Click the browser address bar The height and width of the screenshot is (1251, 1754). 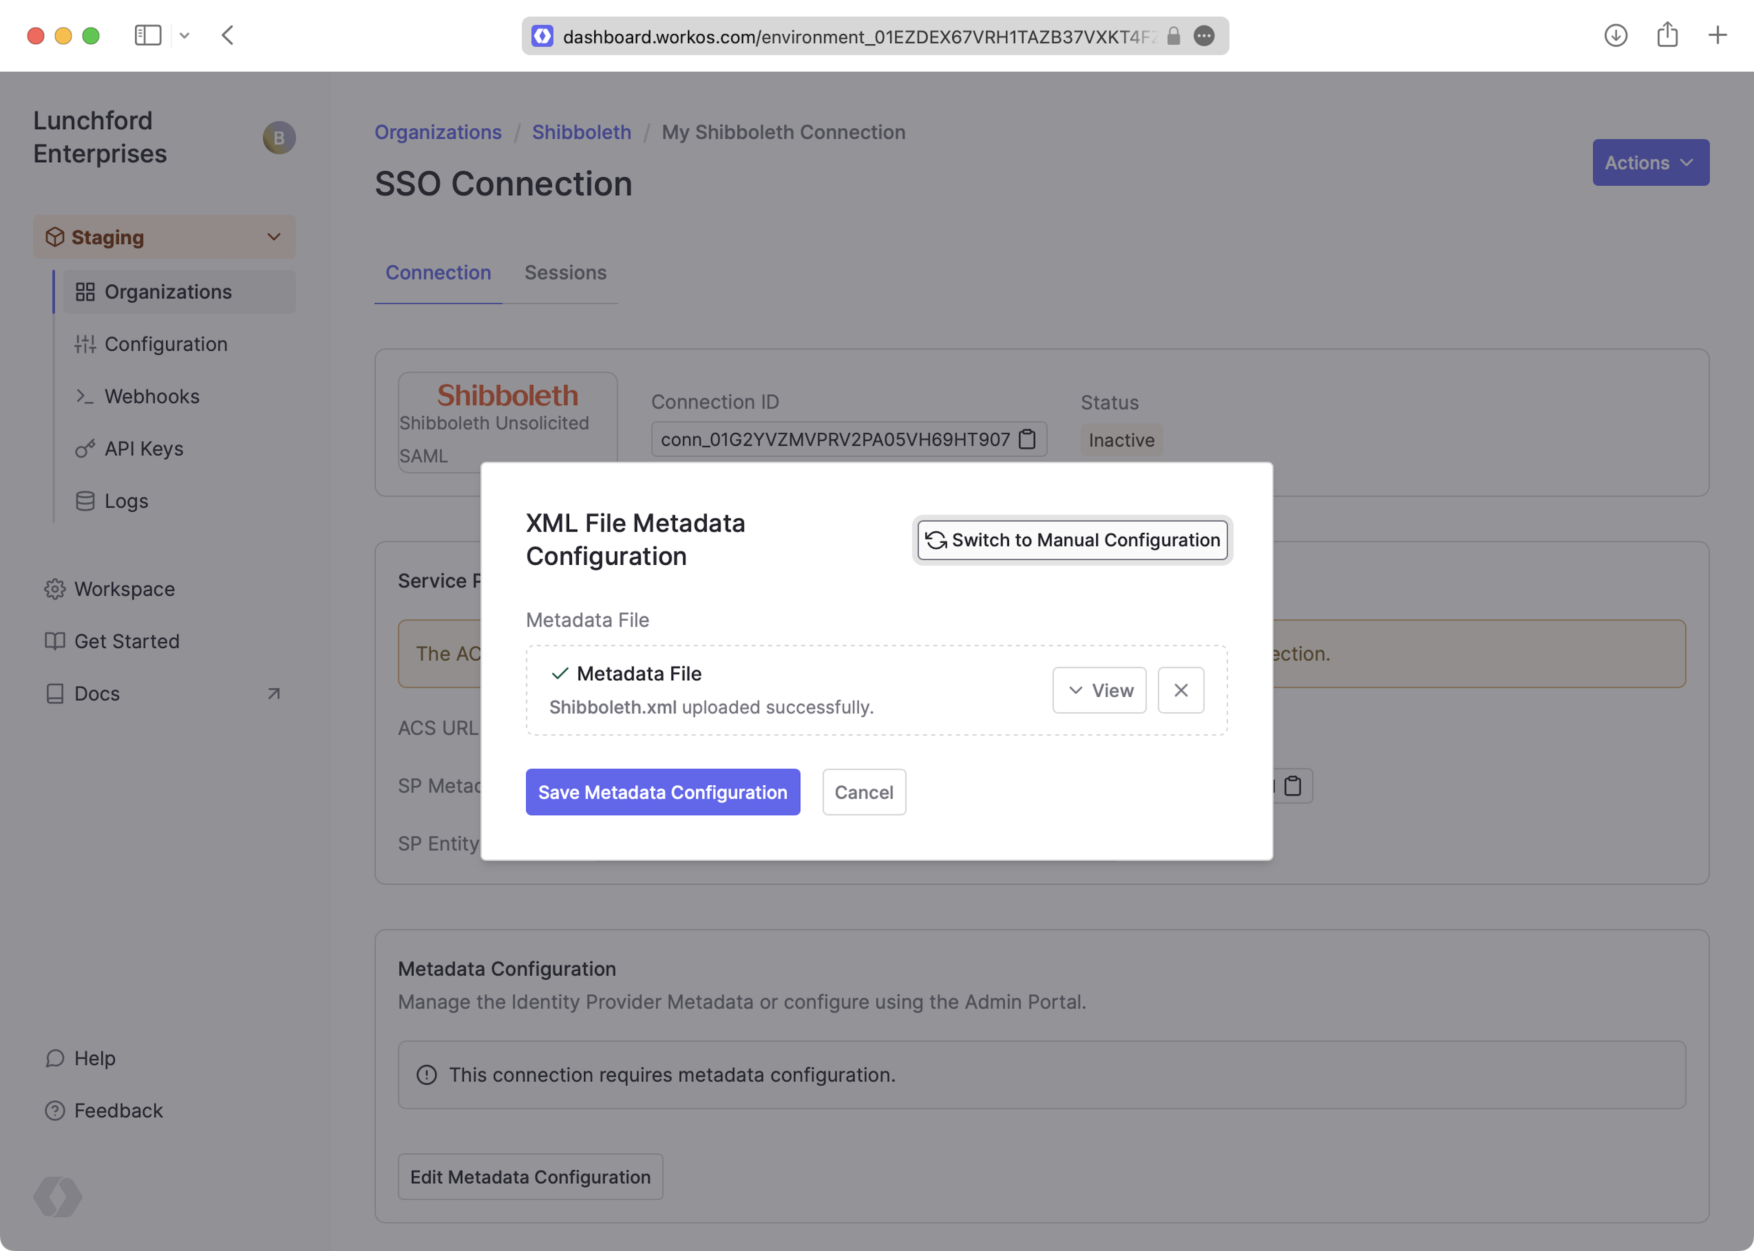click(856, 36)
